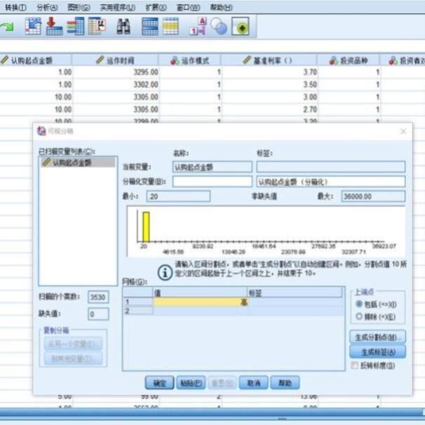This screenshot has height=425, width=425.
Task: Click the binned variable label field 认购起点金额（分箱化）
Action: point(331,182)
